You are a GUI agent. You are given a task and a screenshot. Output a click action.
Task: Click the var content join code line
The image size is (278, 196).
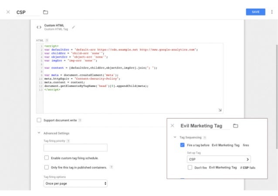[x=101, y=68]
